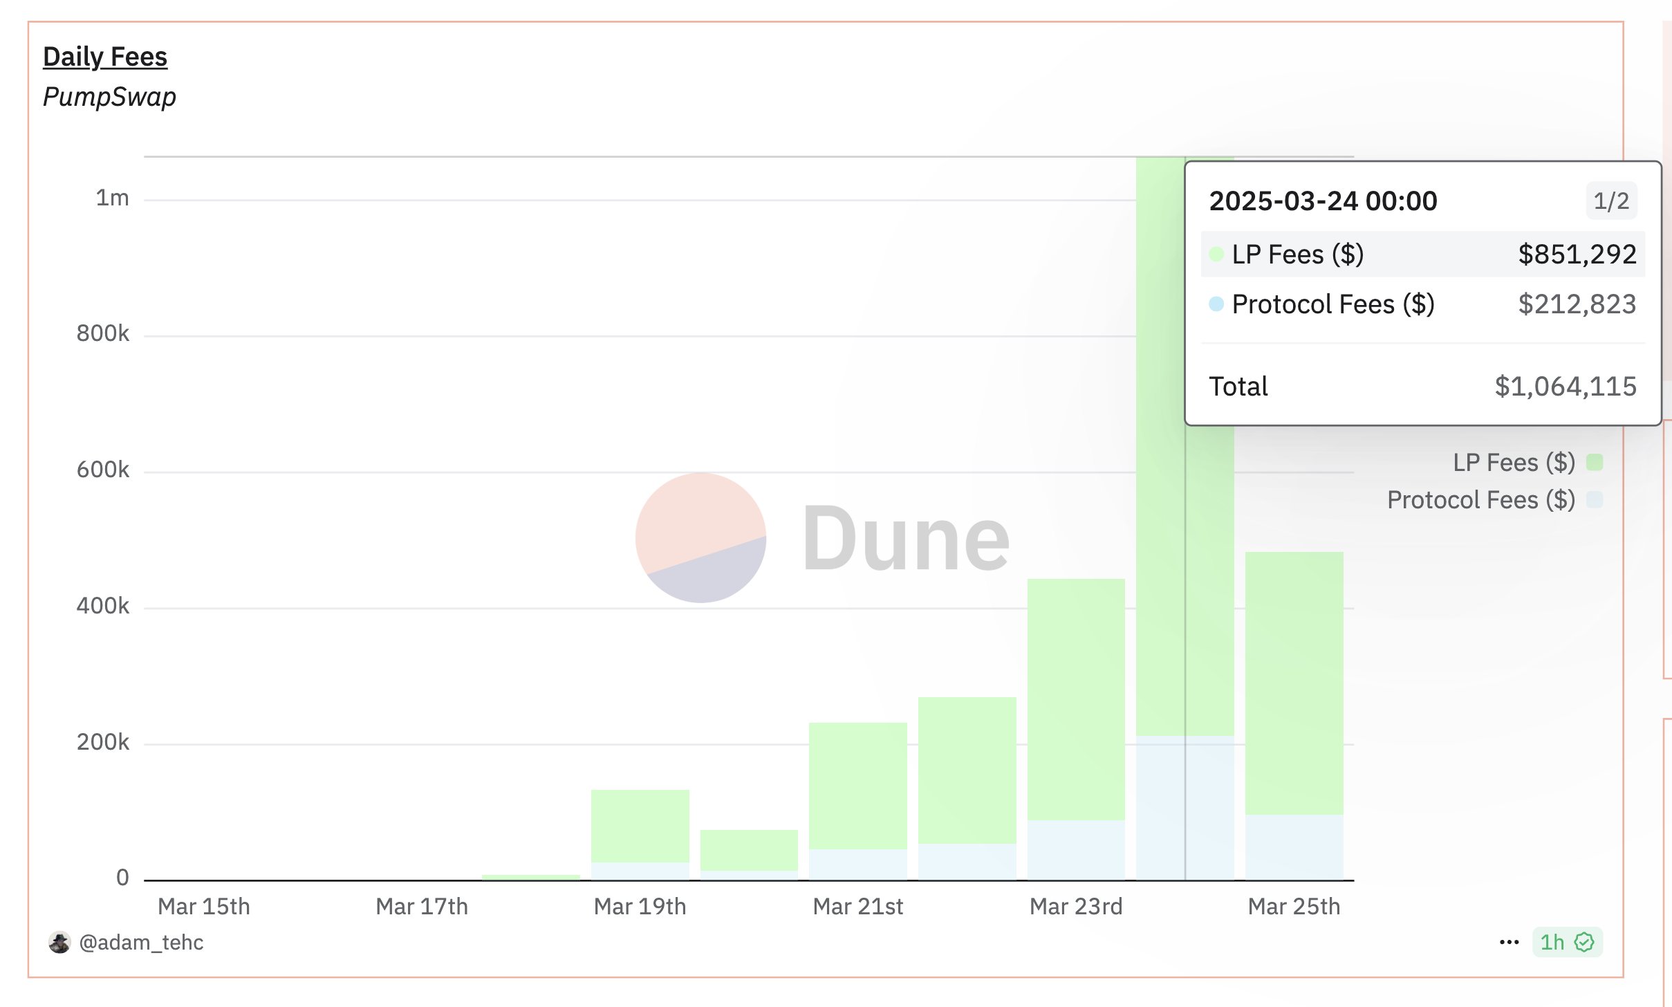Click the @adam_tehc avatar icon

tap(61, 942)
